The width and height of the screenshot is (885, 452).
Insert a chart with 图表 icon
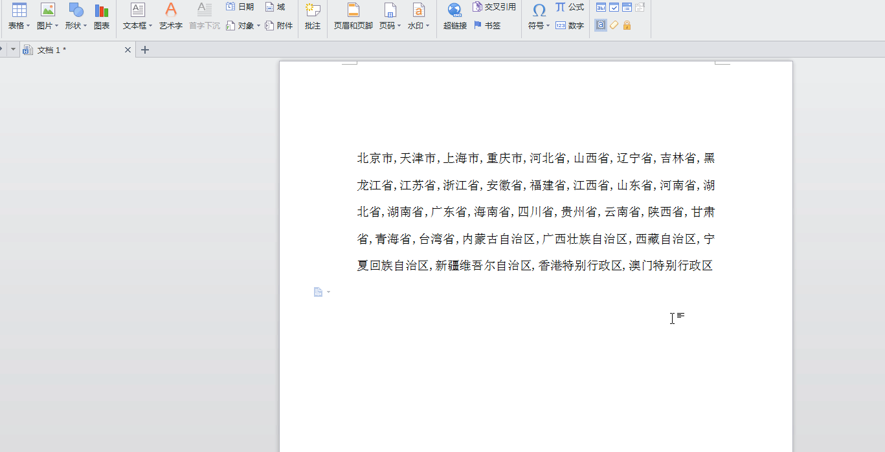click(102, 10)
